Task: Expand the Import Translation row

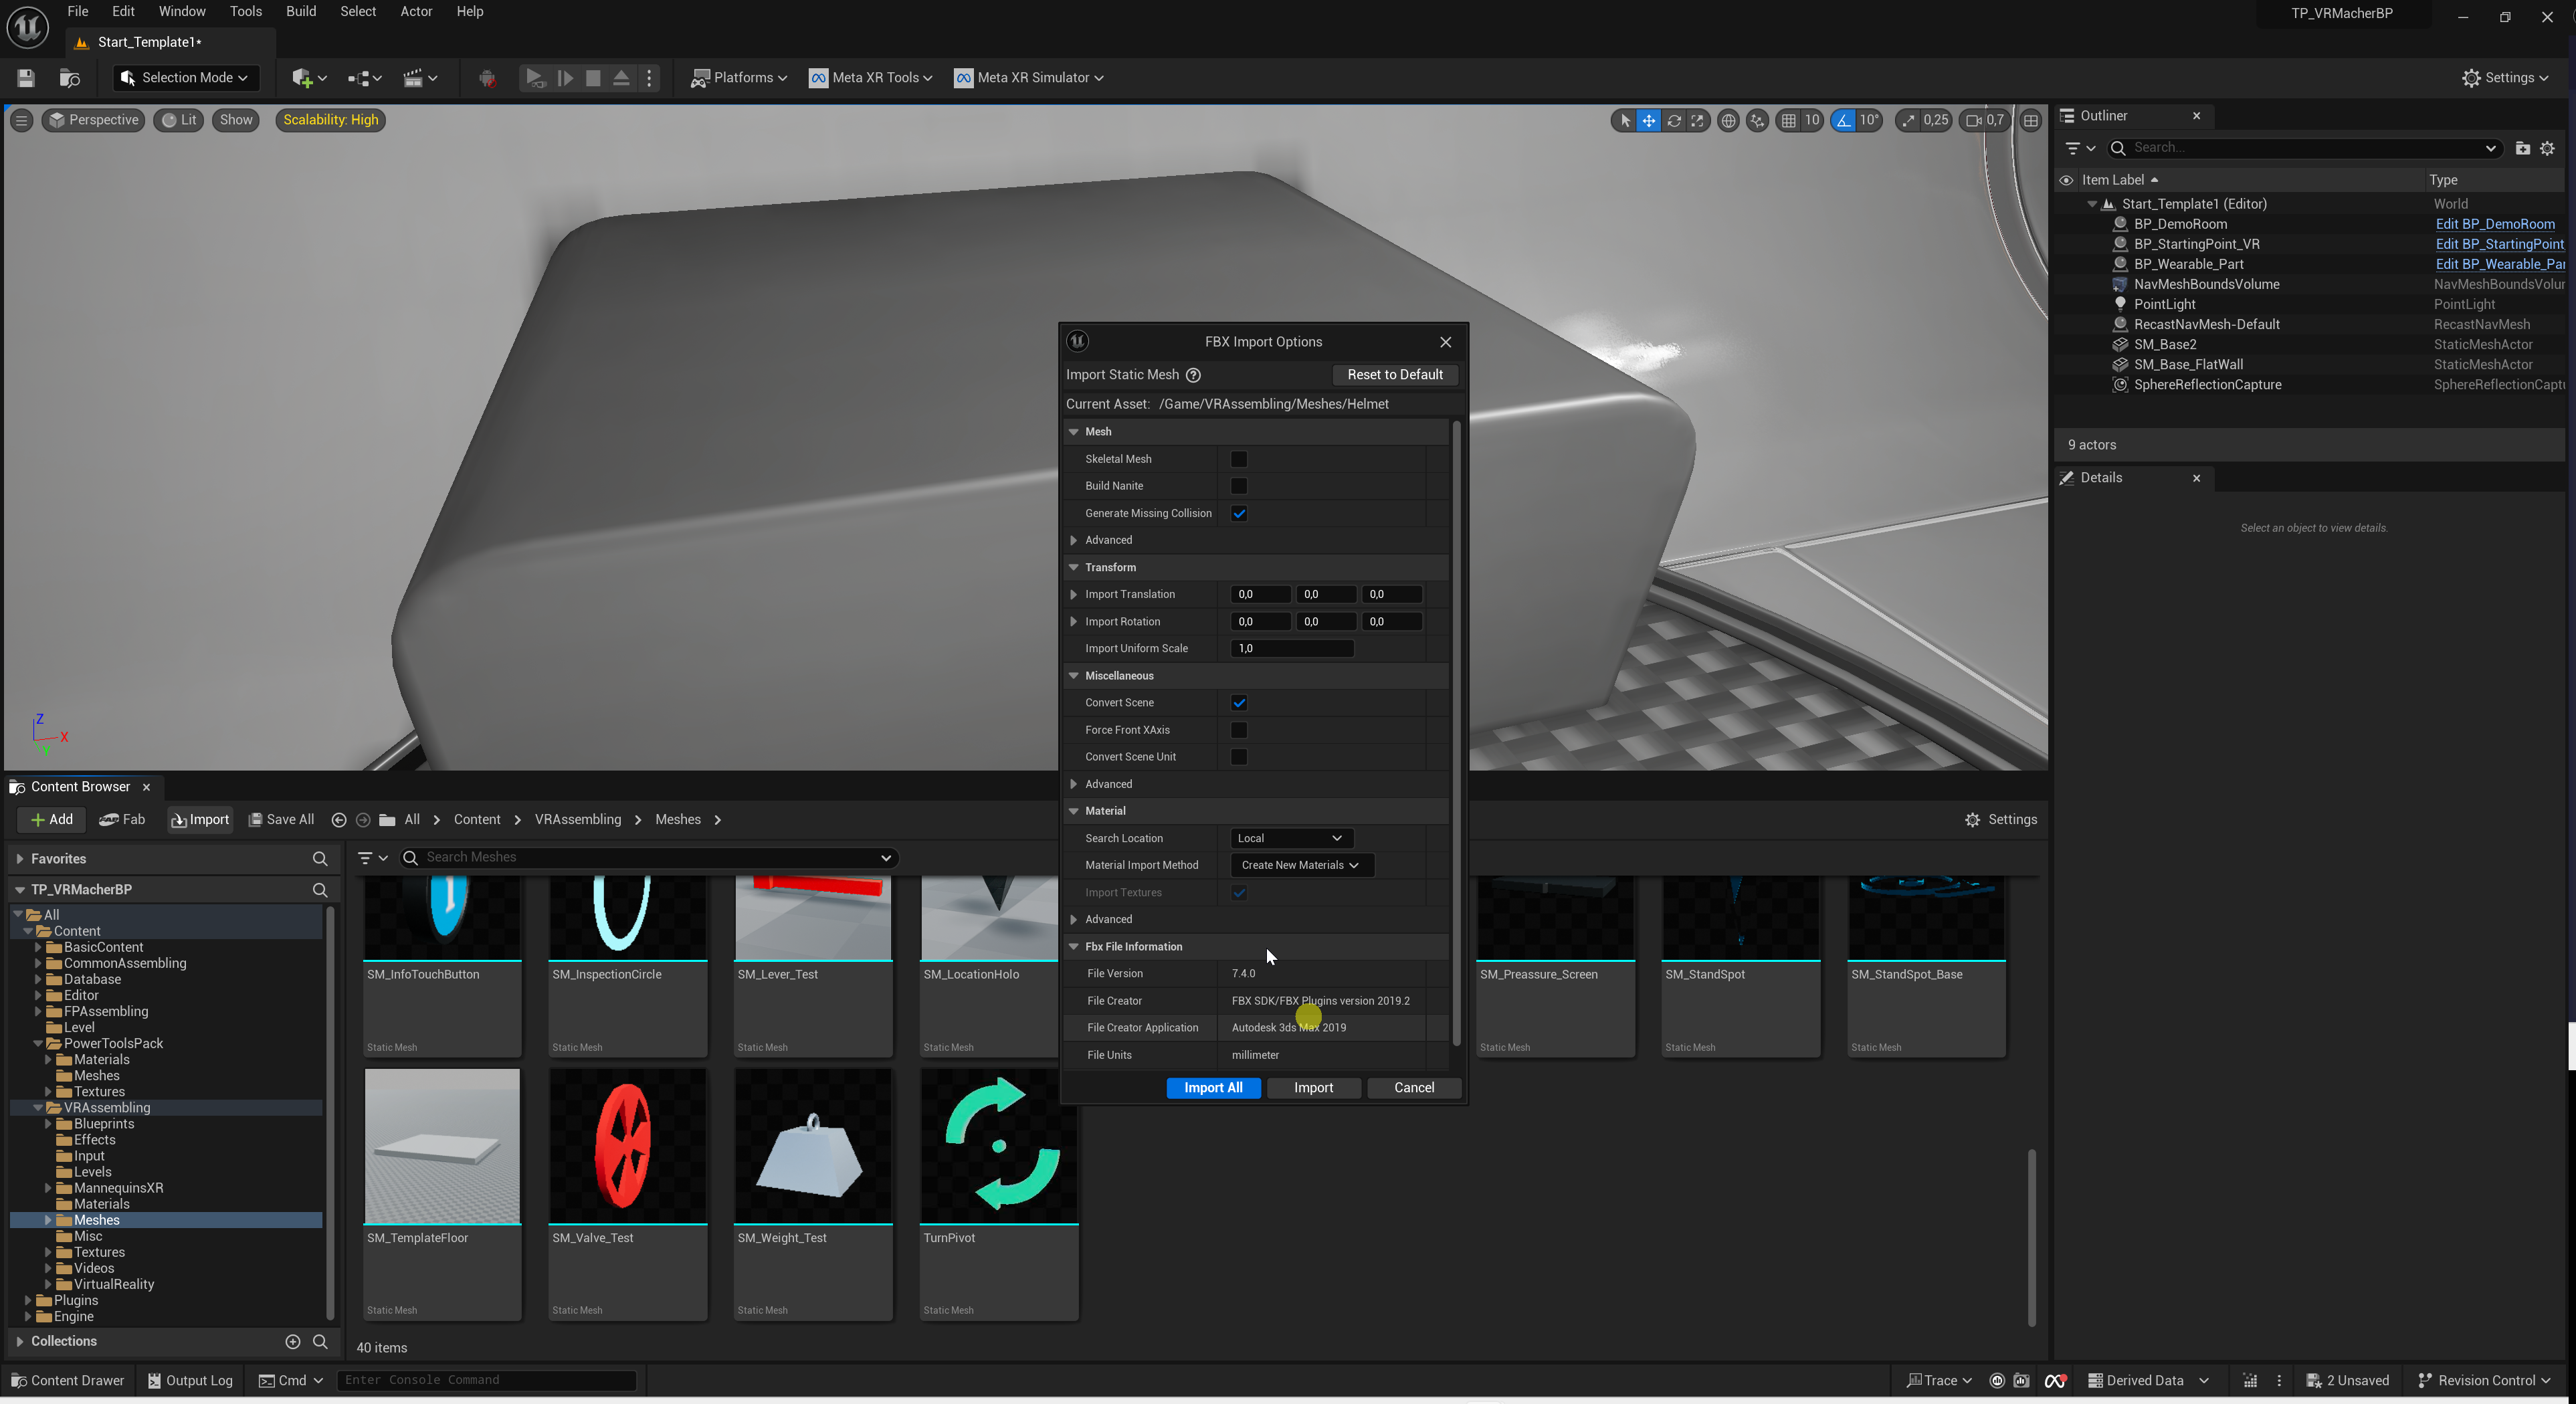Action: tap(1074, 594)
